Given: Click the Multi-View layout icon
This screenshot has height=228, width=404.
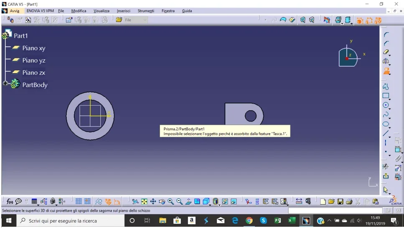Looking at the screenshot, I should click(197, 201).
